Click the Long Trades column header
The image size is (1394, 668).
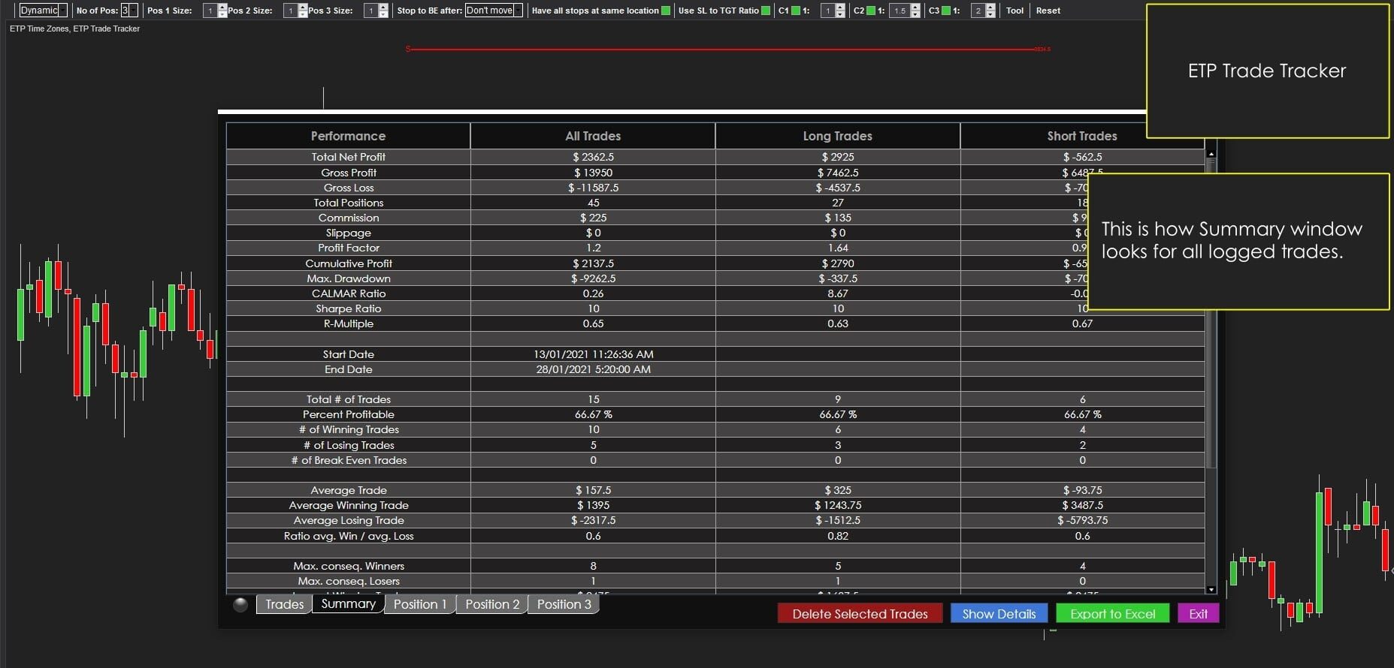[837, 136]
